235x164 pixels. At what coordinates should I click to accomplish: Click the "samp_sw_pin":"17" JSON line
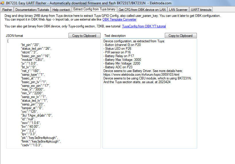pyautogui.click(x=35, y=86)
